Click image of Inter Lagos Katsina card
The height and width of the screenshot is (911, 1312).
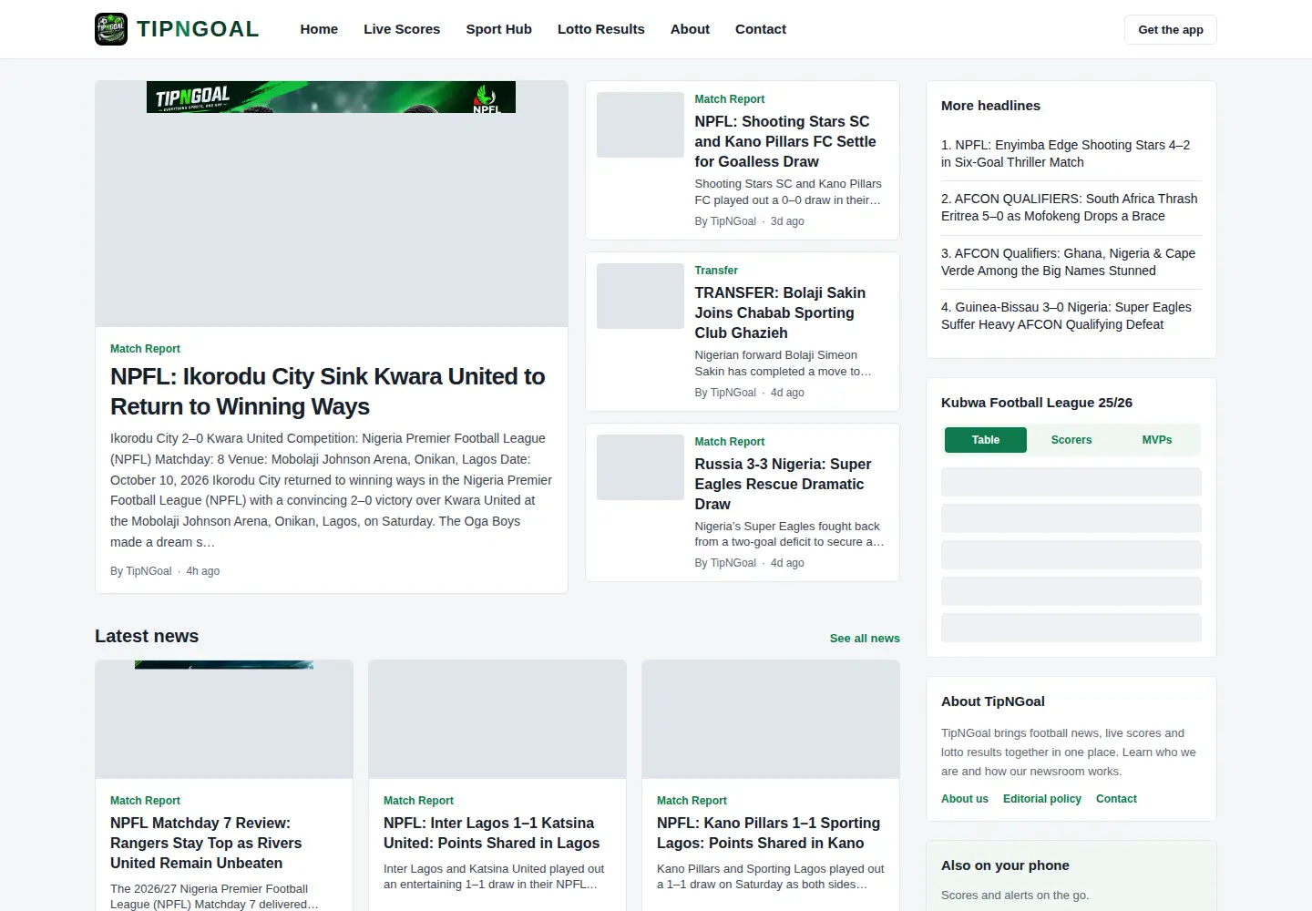point(497,720)
